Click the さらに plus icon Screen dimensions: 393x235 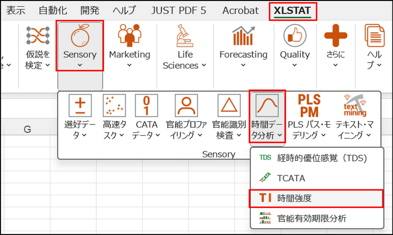(336, 36)
